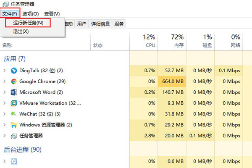Choose 运行新任务(N) from the menu
252x168 pixels.
(28, 23)
